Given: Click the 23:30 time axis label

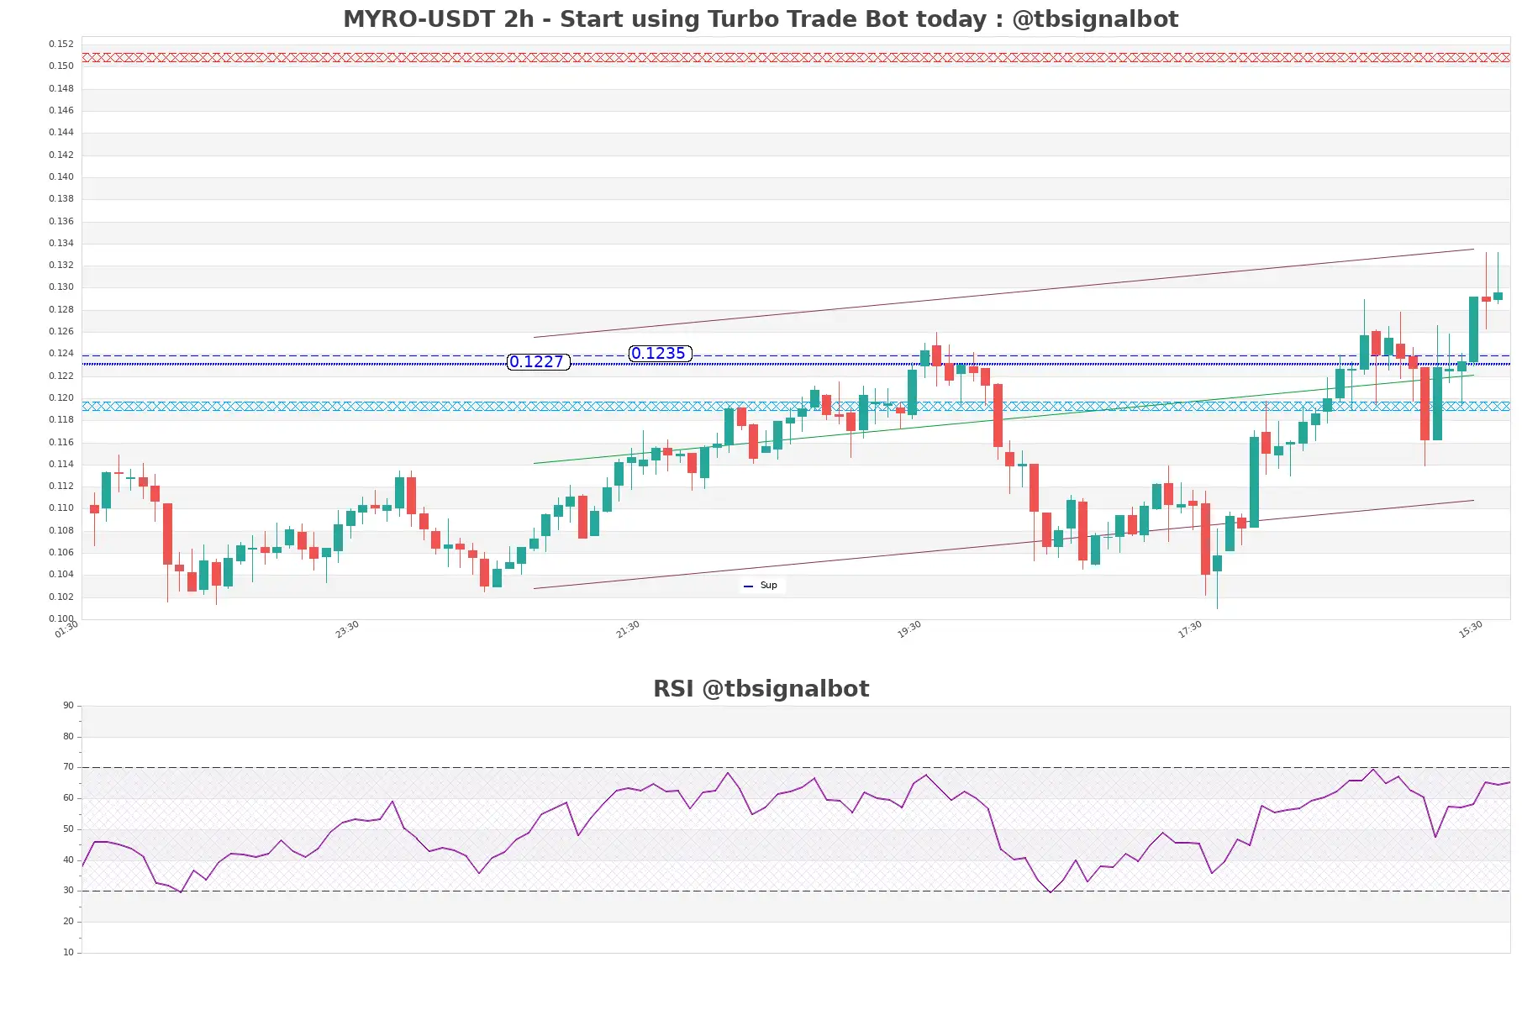Looking at the screenshot, I should (x=347, y=629).
